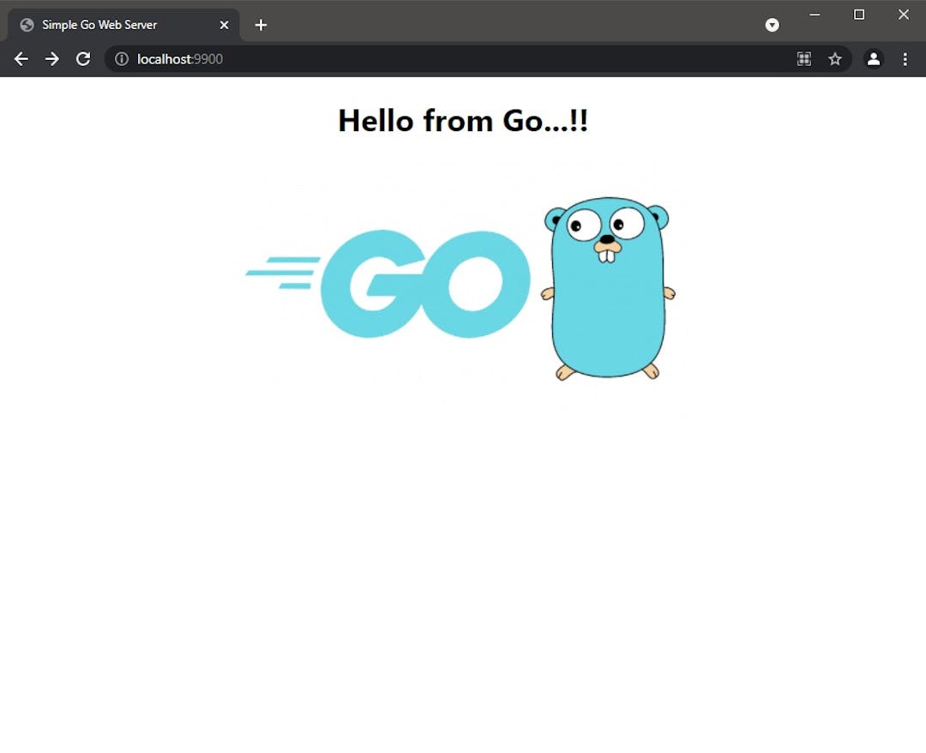The width and height of the screenshot is (926, 753).
Task: Click the forward navigation arrow
Action: 52,59
